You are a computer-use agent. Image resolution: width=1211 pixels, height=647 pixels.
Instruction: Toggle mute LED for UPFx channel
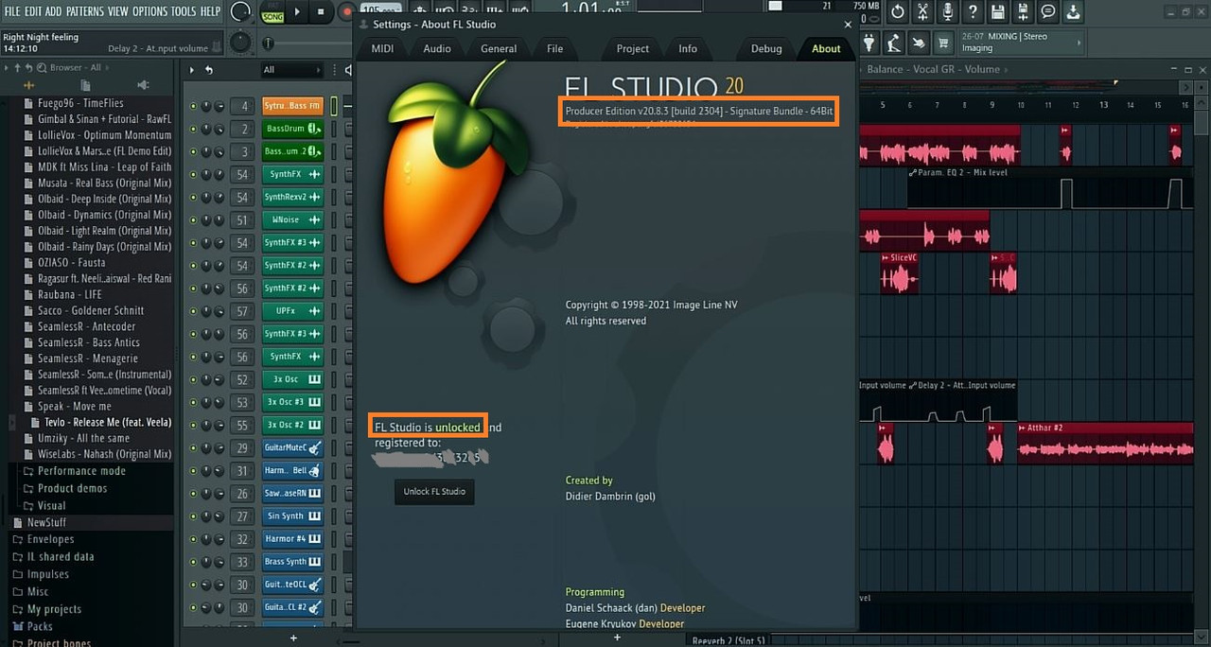click(x=194, y=311)
